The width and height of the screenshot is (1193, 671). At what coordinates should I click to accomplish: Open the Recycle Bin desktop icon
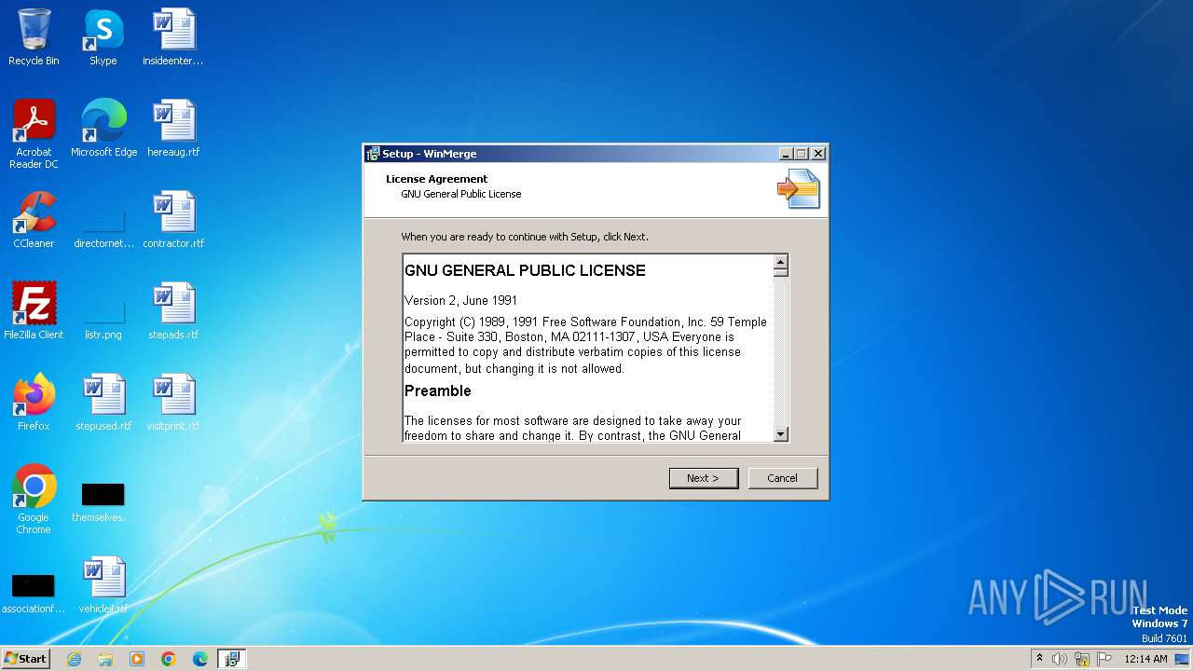tap(34, 37)
